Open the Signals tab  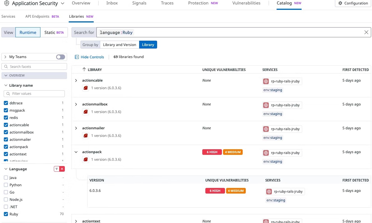[x=139, y=3]
